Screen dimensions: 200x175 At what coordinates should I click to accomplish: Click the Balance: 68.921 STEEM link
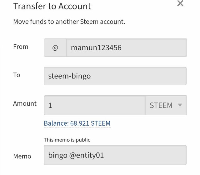point(77,123)
